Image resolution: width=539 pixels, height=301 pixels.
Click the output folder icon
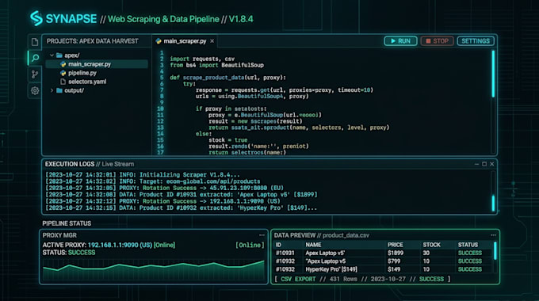59,90
